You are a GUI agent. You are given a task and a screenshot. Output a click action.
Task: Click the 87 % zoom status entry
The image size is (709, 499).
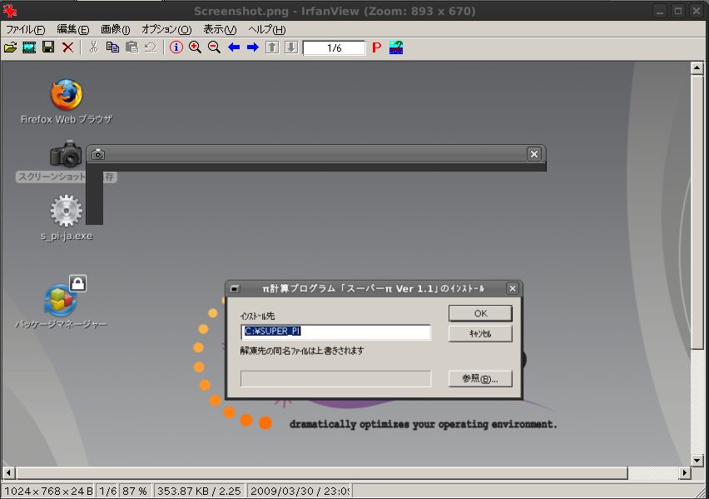tap(135, 492)
